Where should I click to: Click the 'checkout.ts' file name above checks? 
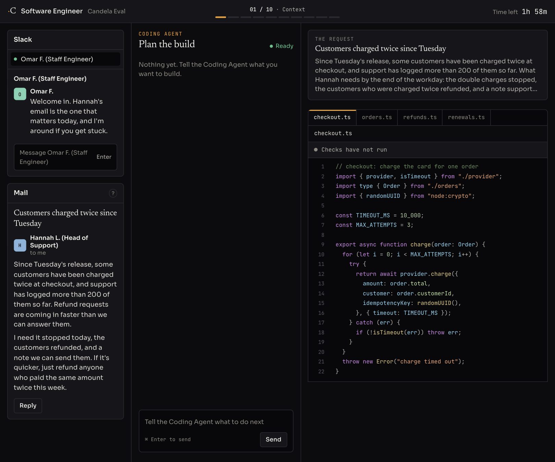point(333,133)
